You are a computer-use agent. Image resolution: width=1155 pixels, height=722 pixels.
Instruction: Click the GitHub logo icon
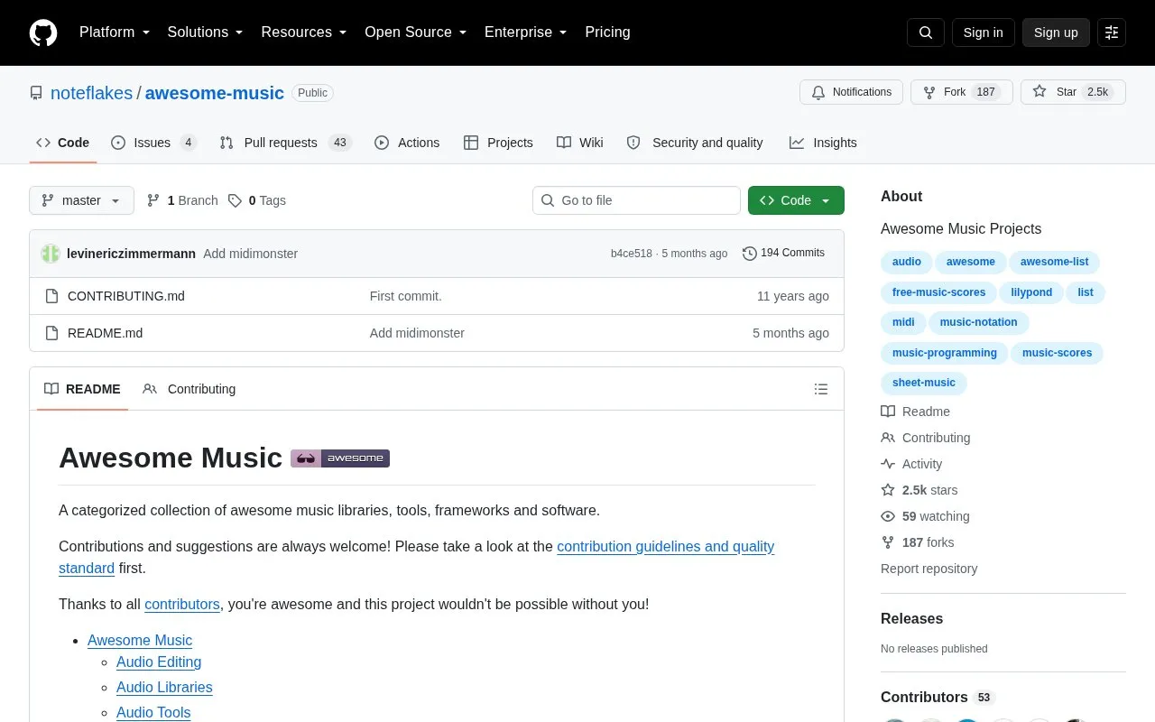click(43, 32)
